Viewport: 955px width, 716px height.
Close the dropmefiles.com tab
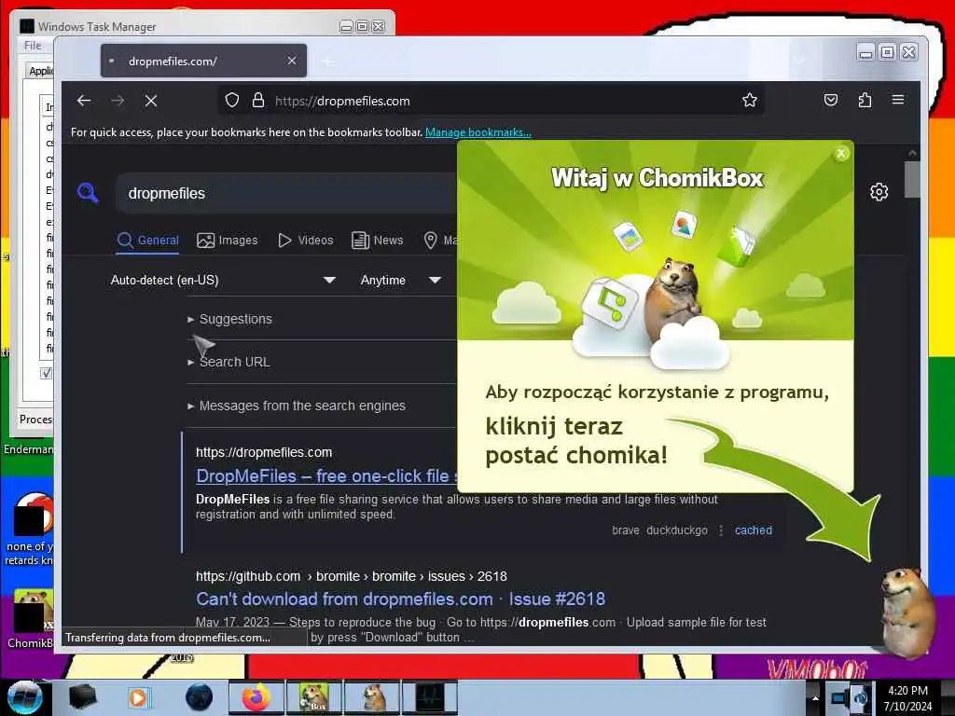point(292,61)
